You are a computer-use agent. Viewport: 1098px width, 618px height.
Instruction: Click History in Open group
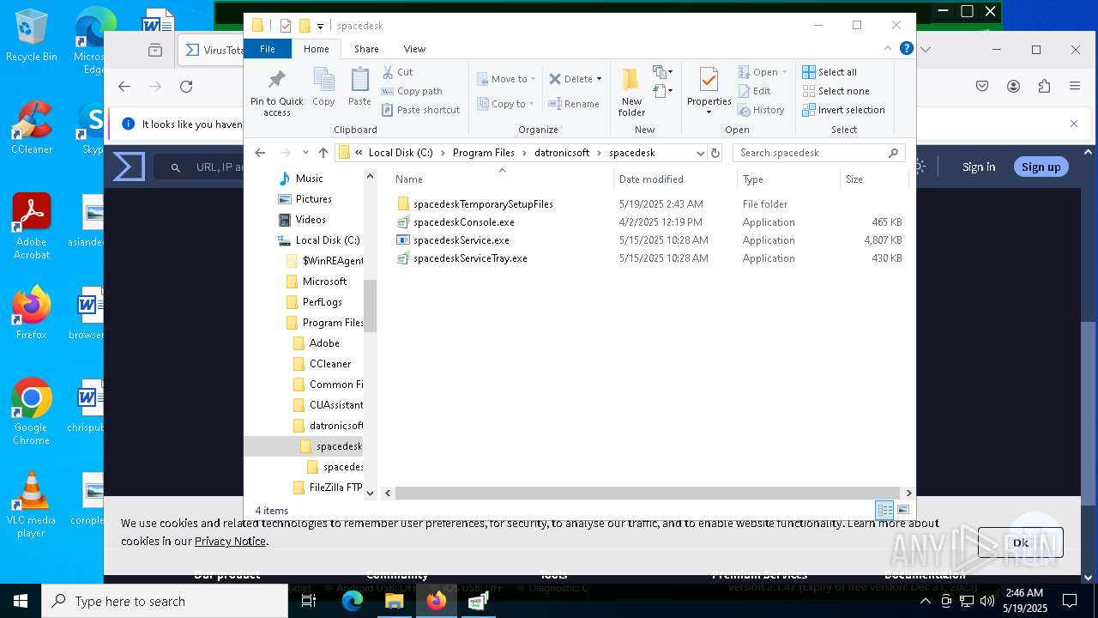click(x=761, y=110)
